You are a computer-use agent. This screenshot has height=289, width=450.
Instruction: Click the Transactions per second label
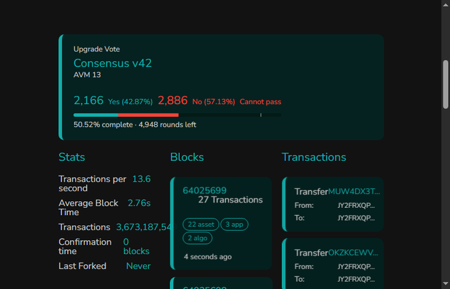92,183
